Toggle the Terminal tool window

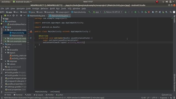(18, 95)
